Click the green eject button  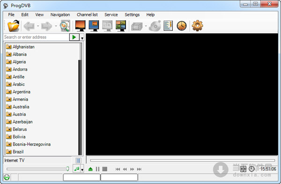click(90, 169)
